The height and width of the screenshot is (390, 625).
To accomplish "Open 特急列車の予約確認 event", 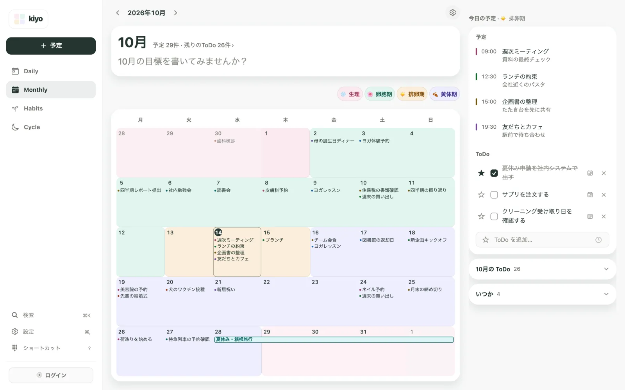I will [x=187, y=339].
